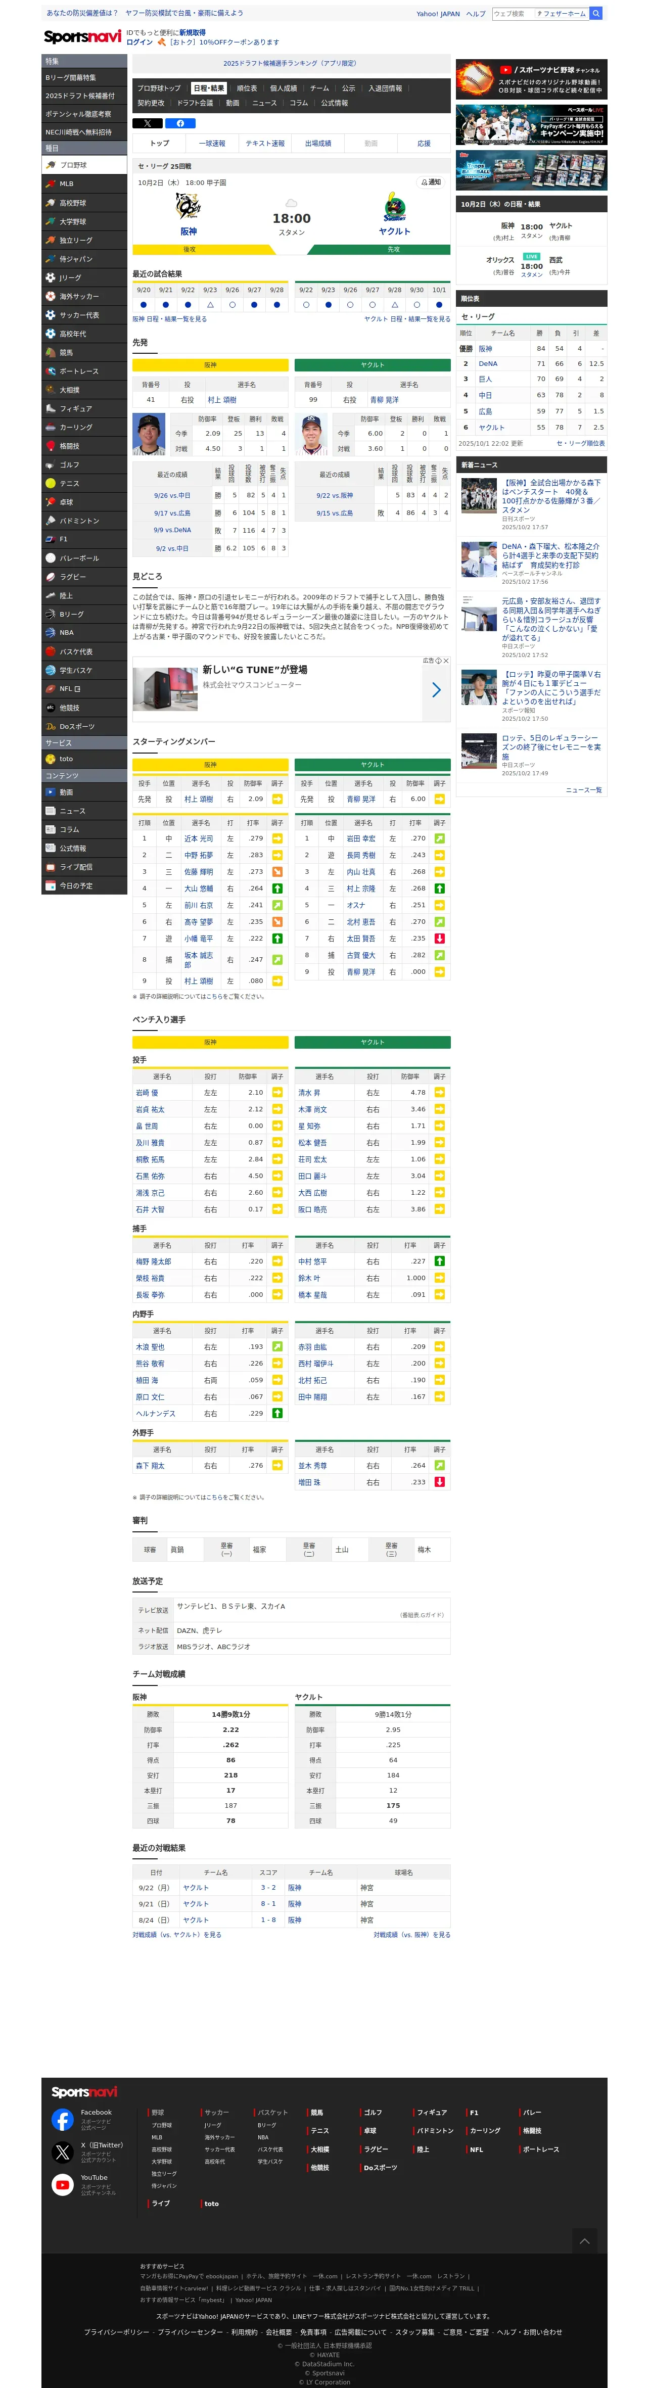Image resolution: width=649 pixels, height=2388 pixels.
Task: Open 阪神 日程・結果一覧を見る link
Action: 170,319
